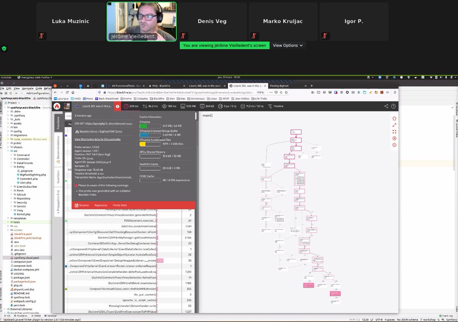Screen dimensions: 458x322
Task: Click Firefox back navigation arrow
Action: coord(56,92)
